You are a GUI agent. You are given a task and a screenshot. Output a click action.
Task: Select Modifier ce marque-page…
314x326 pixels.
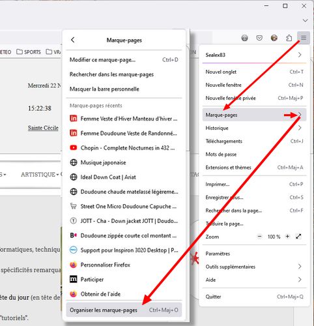point(124,60)
